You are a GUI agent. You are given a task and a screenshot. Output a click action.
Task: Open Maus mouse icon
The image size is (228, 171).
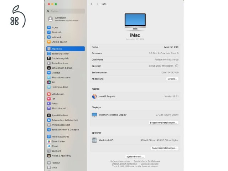[x=49, y=167]
